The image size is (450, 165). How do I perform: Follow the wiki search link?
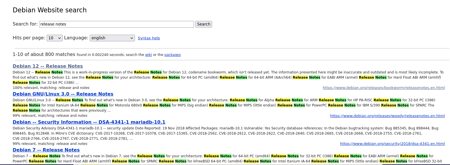tap(148, 55)
